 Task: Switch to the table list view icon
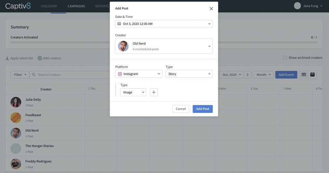304,75
